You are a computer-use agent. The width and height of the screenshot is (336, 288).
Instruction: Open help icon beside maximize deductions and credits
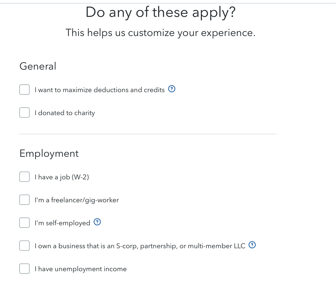point(172,89)
